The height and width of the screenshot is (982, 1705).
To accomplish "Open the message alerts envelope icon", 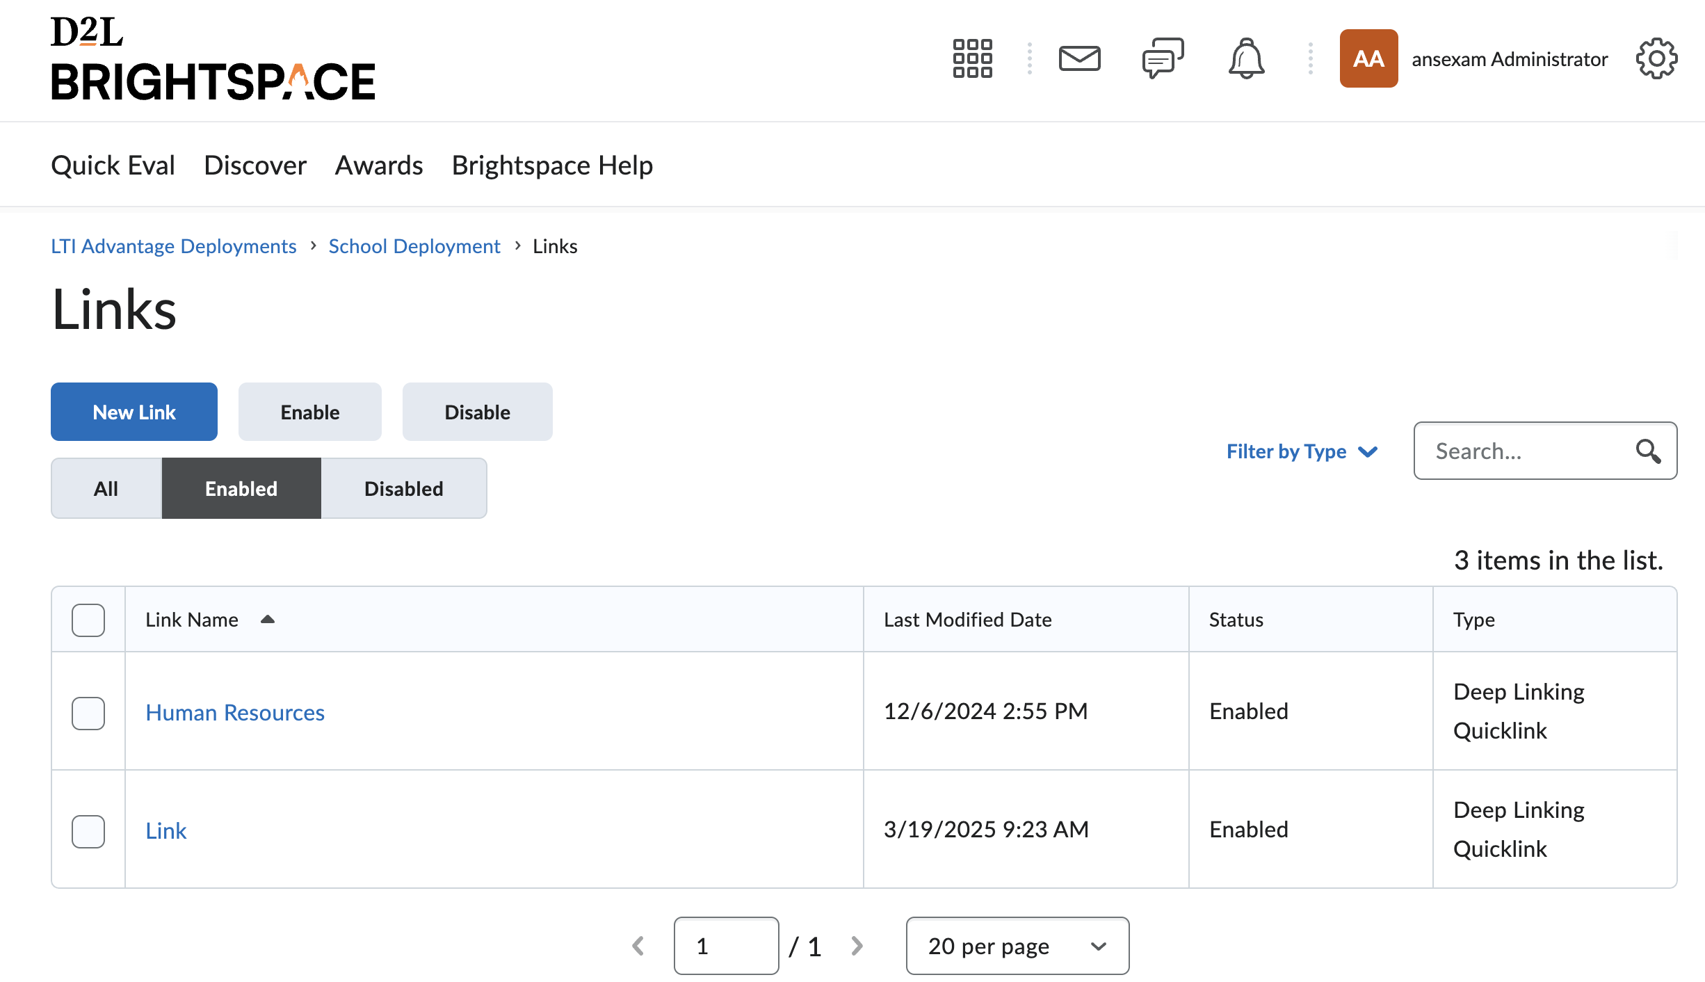I will point(1079,58).
